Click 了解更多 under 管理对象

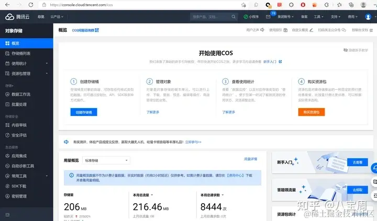coord(153,112)
